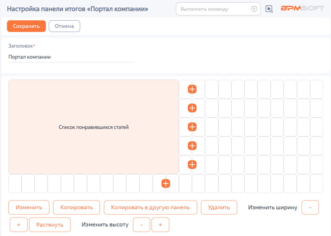
Task: Add widget using the third-row plus icon
Action: click(192, 127)
